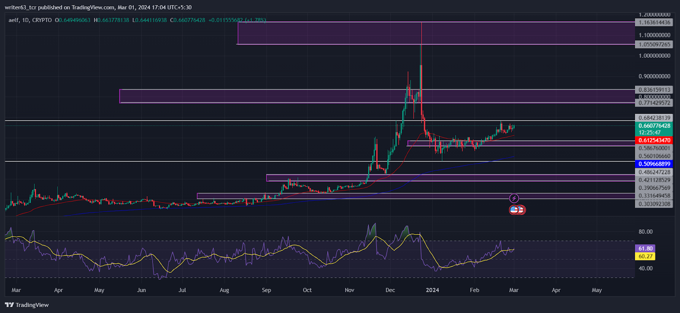Click the closing price value C0.660776428 in header
The height and width of the screenshot is (313, 680).
(187, 20)
